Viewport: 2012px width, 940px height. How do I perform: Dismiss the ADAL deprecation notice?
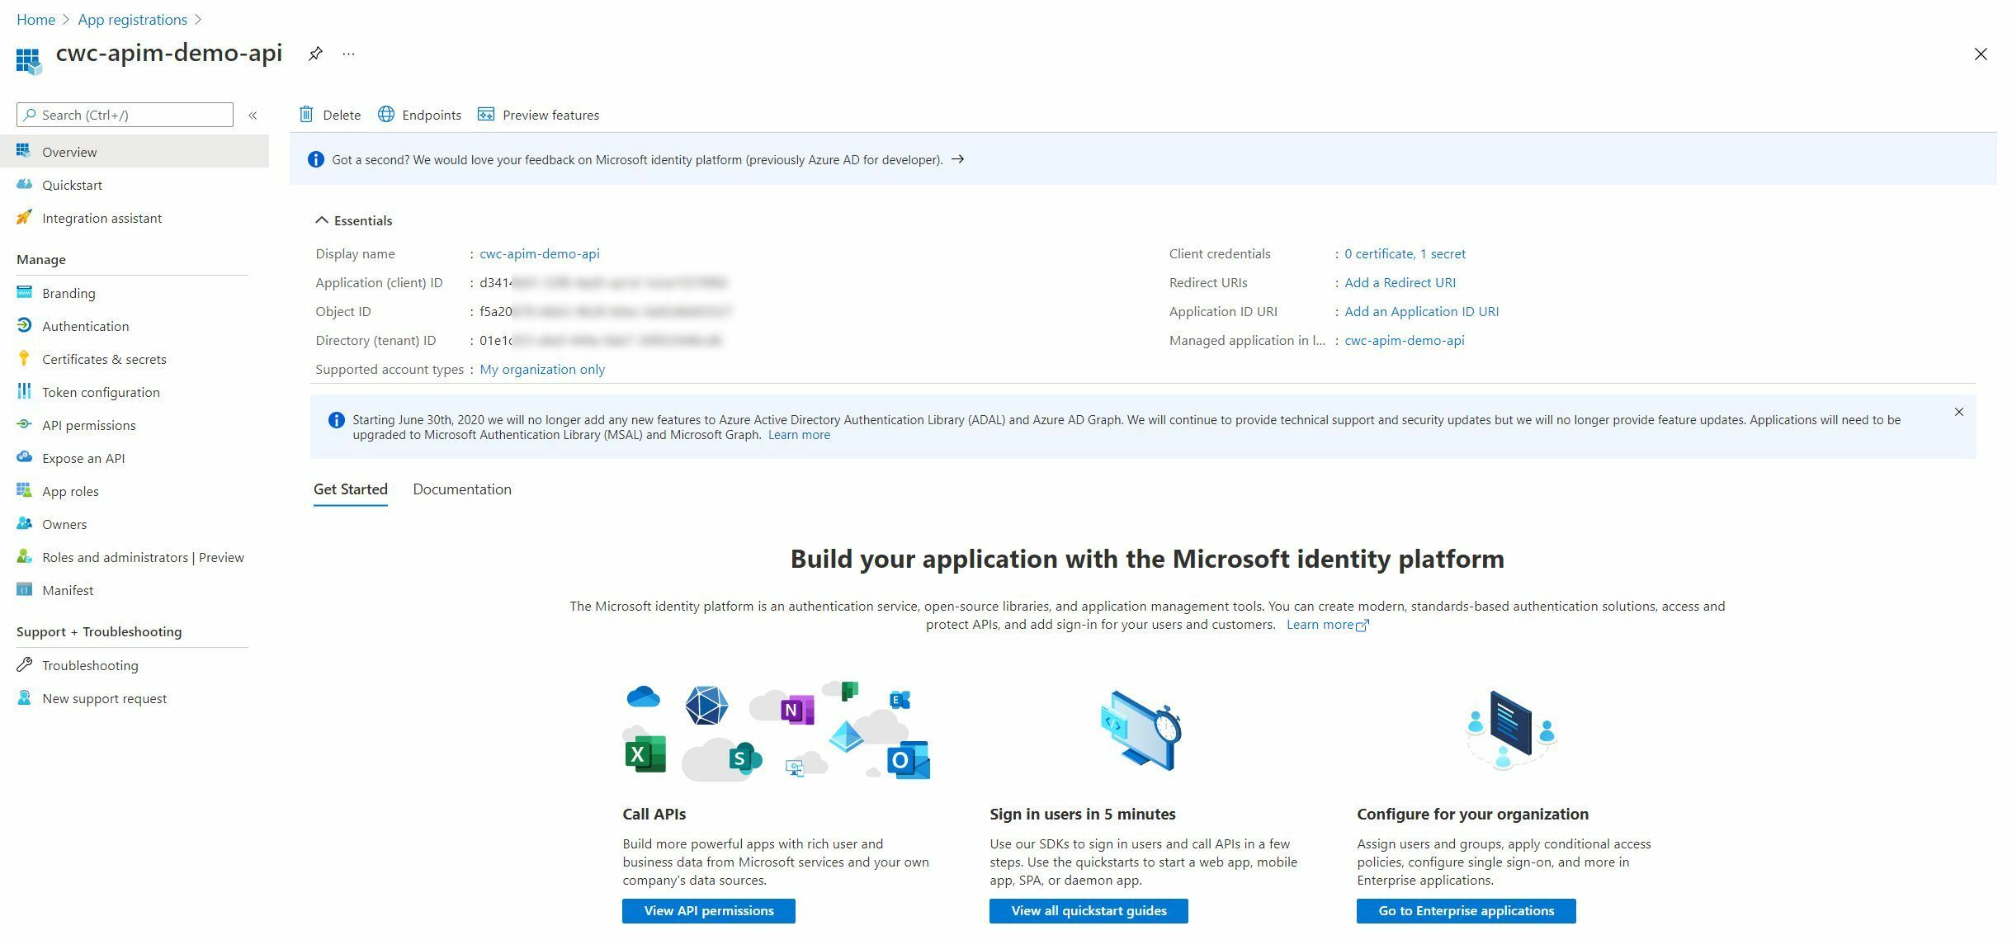(x=1959, y=412)
